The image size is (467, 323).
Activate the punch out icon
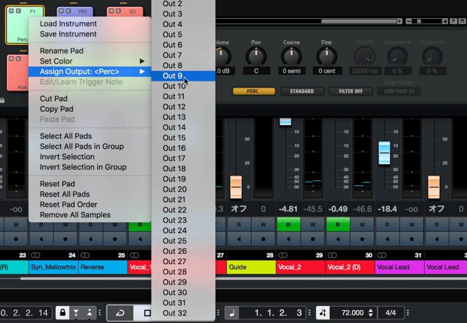[89, 313]
